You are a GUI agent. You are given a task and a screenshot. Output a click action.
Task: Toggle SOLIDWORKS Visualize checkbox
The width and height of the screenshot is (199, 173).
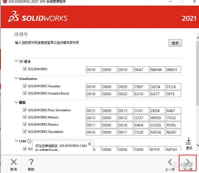point(25,86)
